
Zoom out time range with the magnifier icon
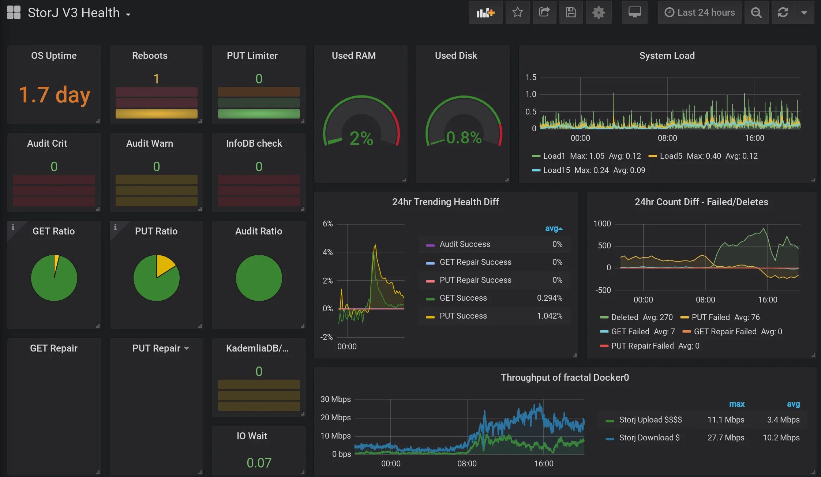coord(756,13)
